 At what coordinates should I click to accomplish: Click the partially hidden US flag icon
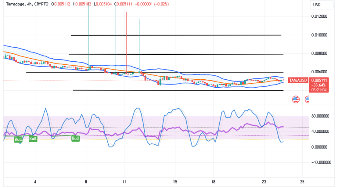[307, 99]
